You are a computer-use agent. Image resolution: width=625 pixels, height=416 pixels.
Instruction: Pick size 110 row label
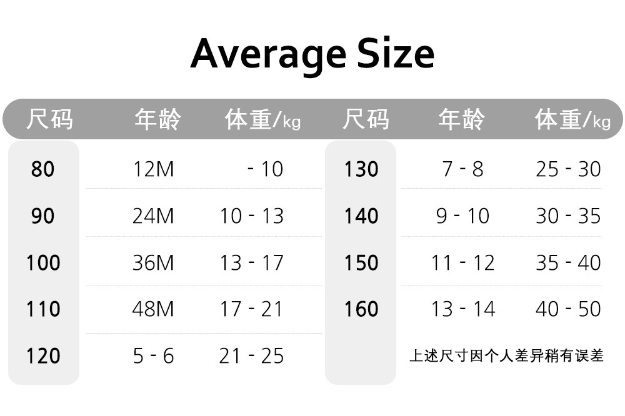tap(44, 309)
